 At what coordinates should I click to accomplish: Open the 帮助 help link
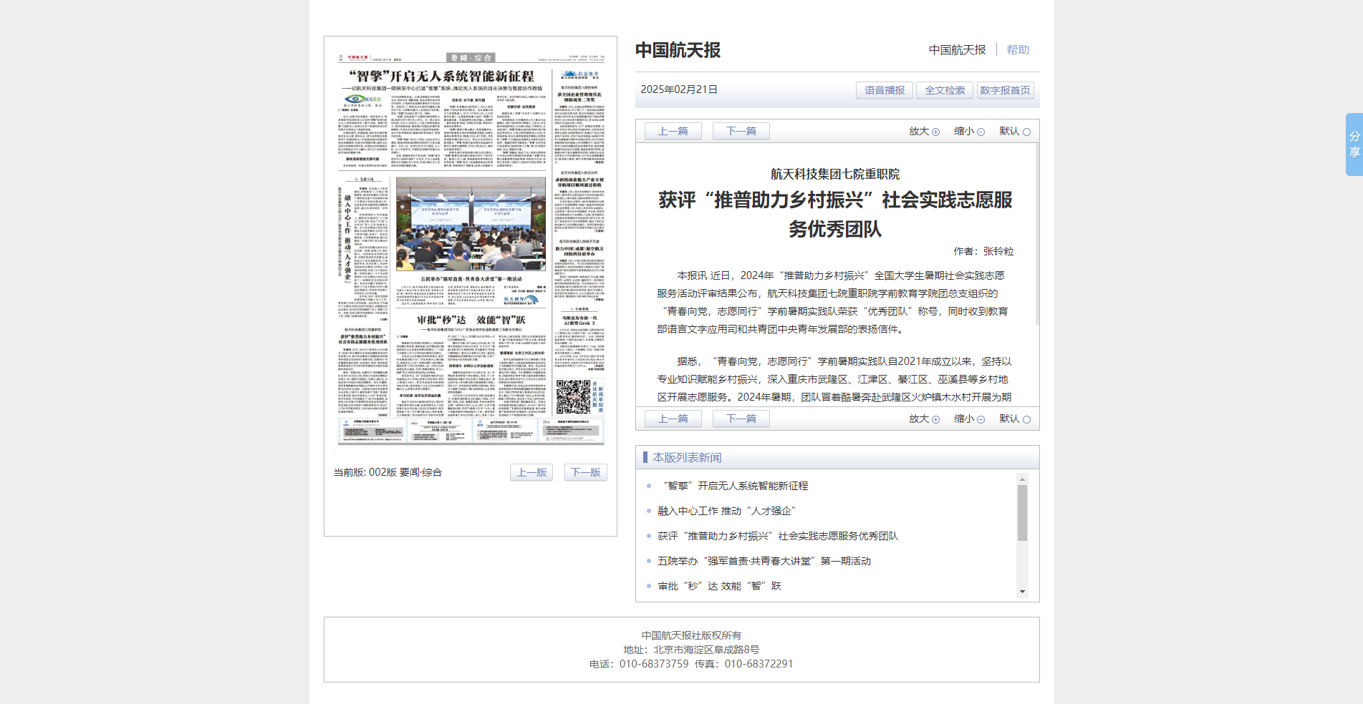[x=1018, y=50]
